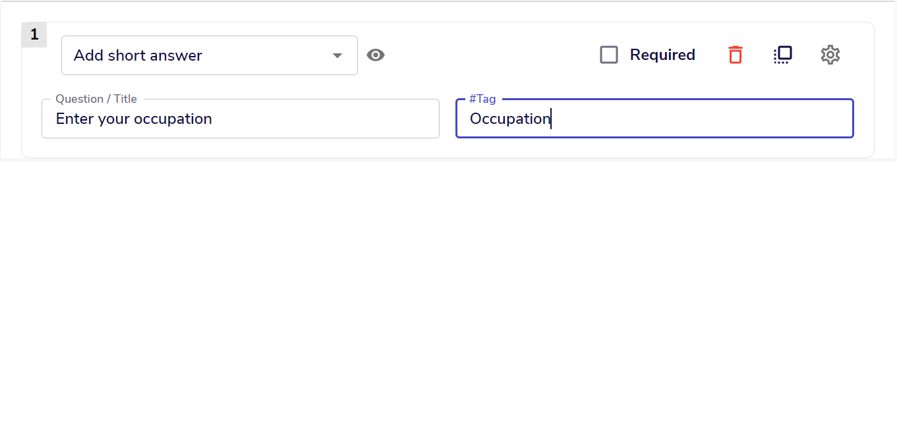Open question settings via the gear icon
This screenshot has width=897, height=427.
click(830, 55)
